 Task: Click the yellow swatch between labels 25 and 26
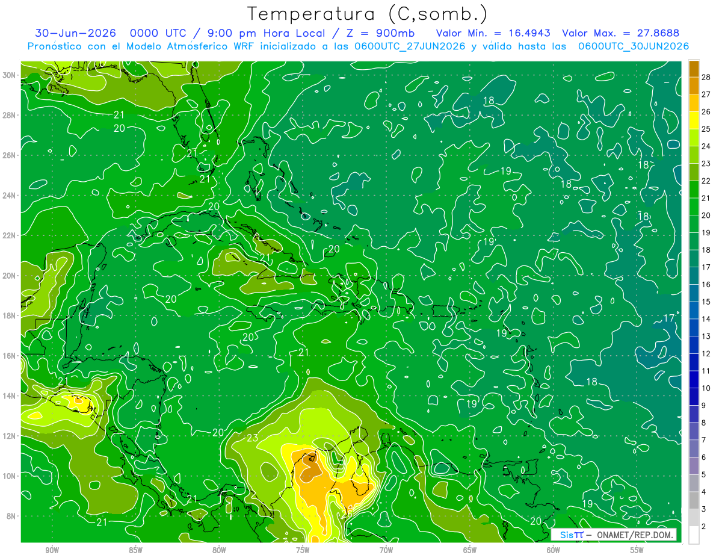click(x=694, y=120)
